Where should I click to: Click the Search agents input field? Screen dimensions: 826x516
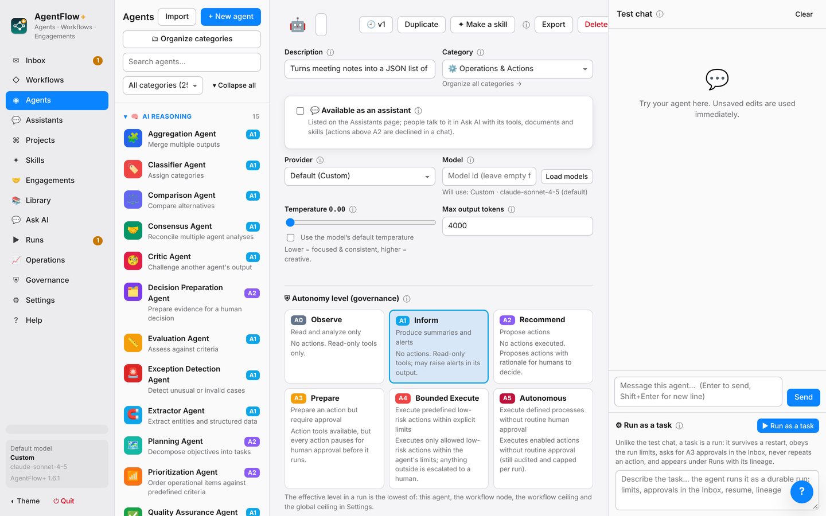pos(192,62)
